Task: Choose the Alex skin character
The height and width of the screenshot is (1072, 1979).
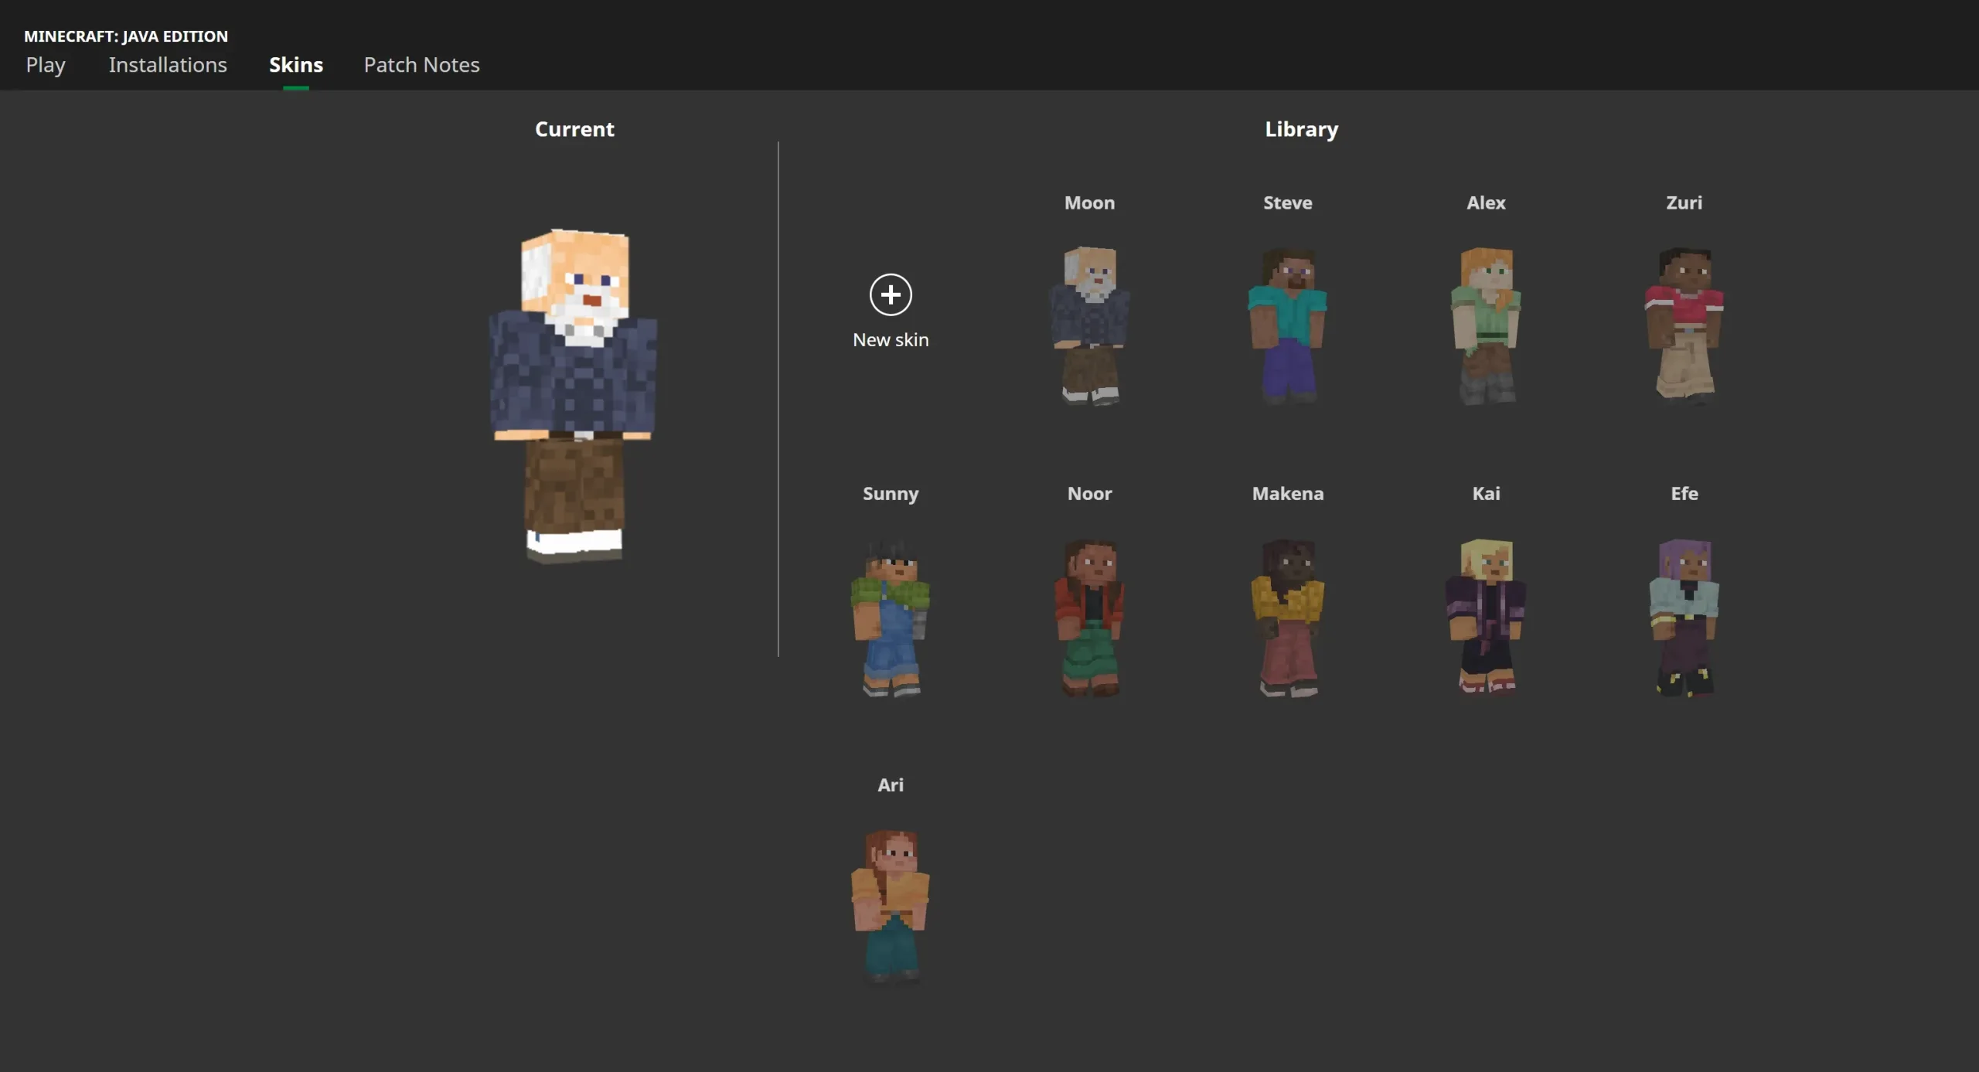Action: (1486, 325)
